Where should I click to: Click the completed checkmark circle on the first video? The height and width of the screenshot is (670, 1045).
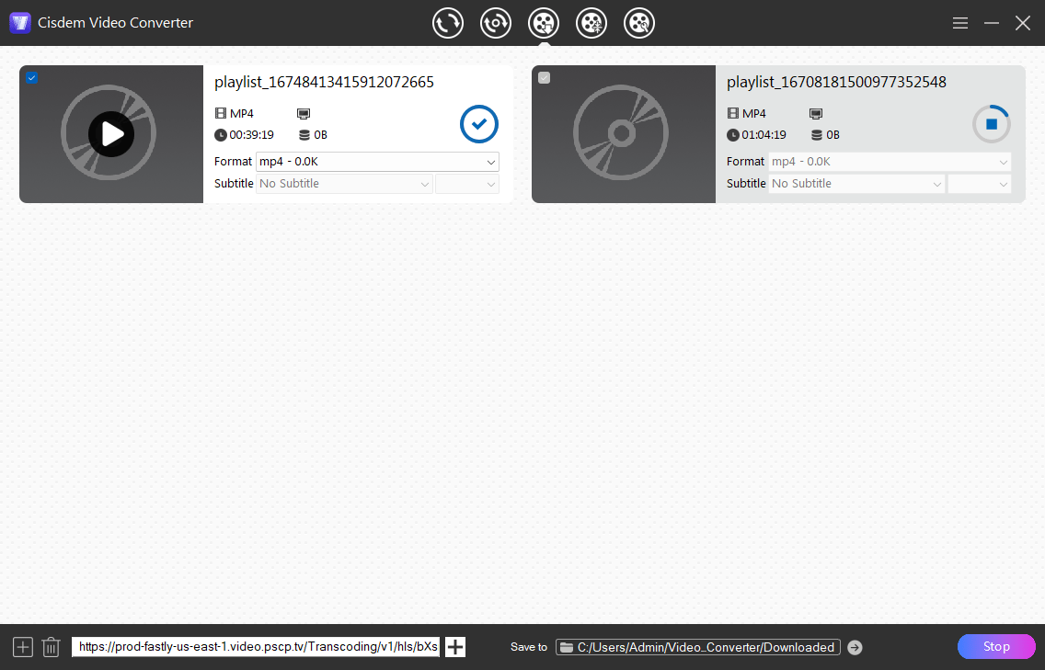pyautogui.click(x=478, y=124)
